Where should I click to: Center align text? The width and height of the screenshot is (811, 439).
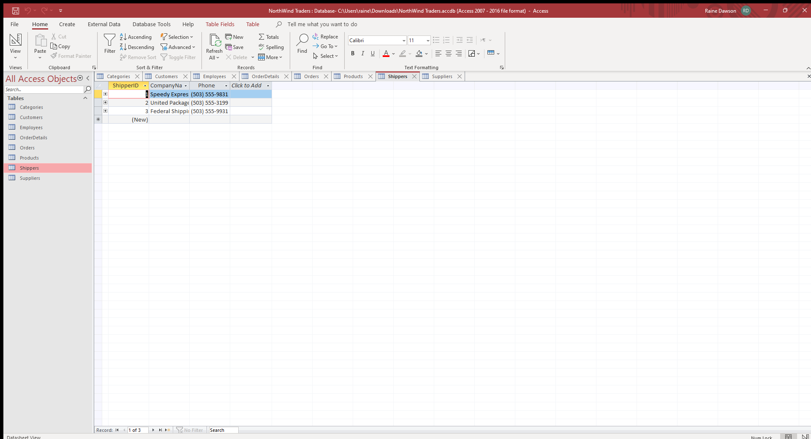click(449, 54)
